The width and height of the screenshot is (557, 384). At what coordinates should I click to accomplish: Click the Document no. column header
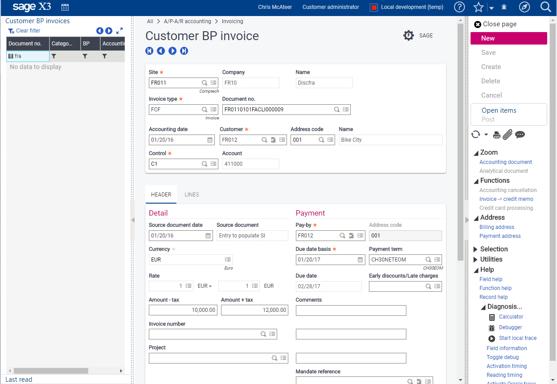click(x=28, y=44)
